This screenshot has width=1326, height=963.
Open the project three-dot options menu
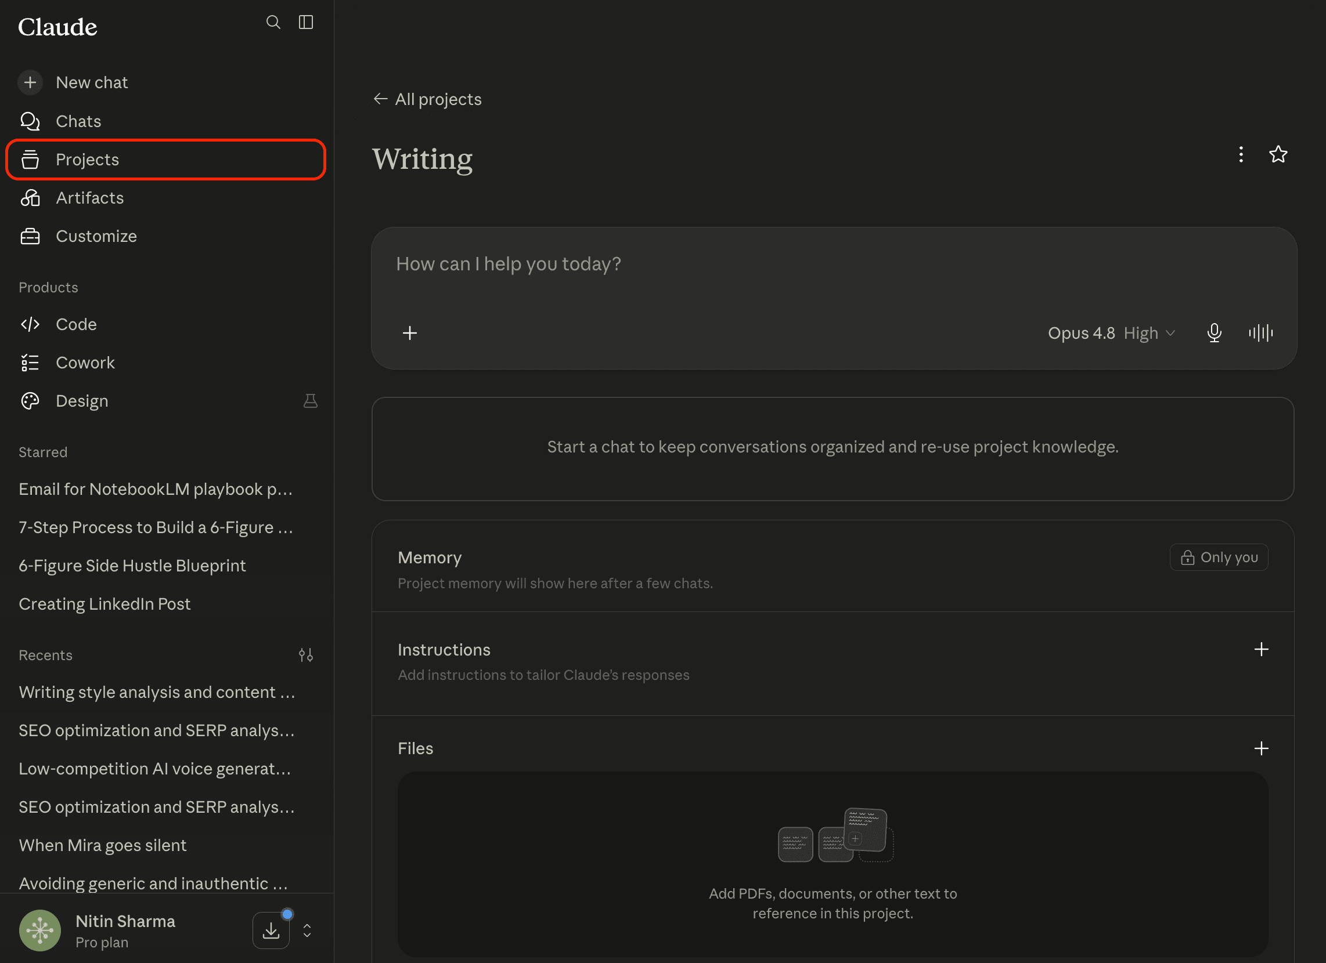1241,154
